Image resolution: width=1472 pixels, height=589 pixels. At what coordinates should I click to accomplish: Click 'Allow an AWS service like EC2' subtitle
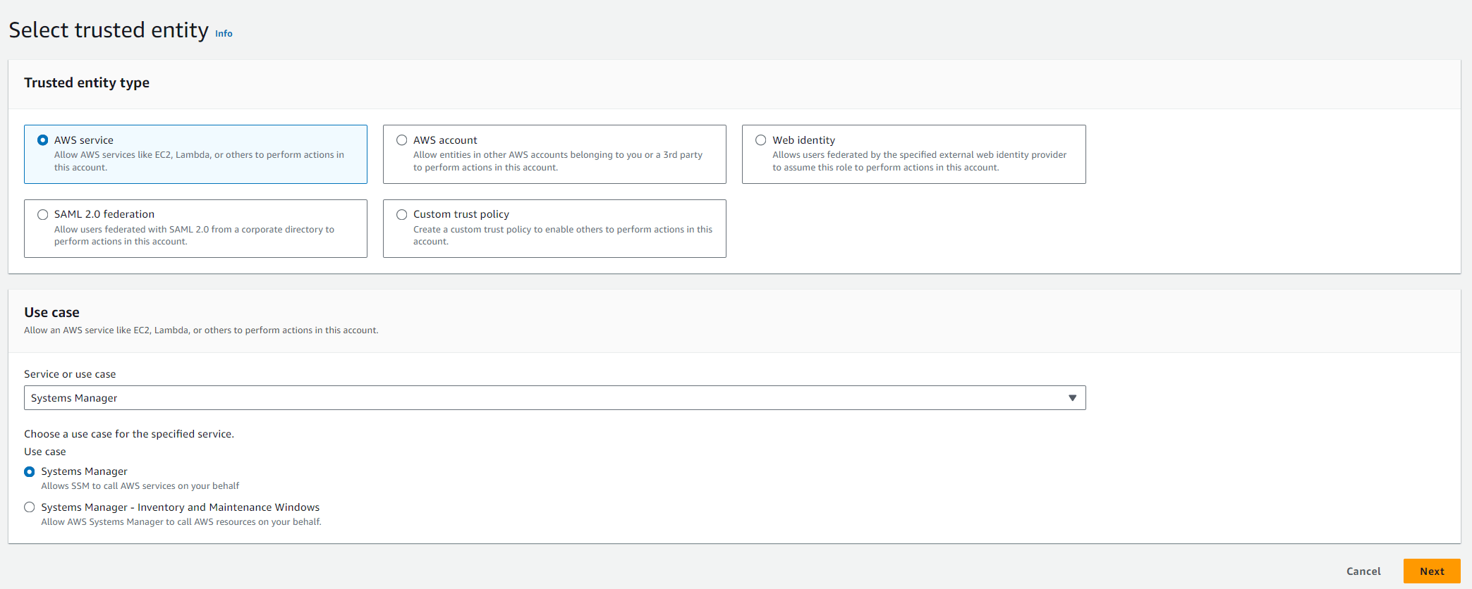(201, 330)
